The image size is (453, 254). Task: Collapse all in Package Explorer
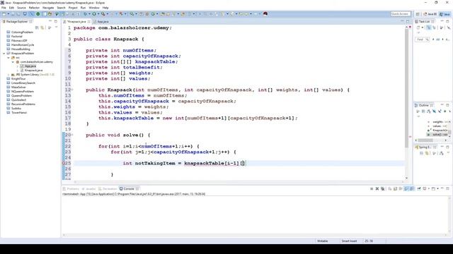point(37,28)
